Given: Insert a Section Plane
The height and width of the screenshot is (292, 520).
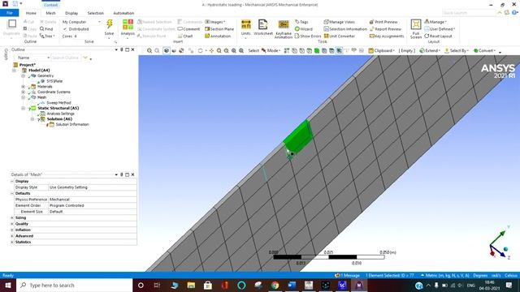Looking at the screenshot, I should click(x=219, y=29).
